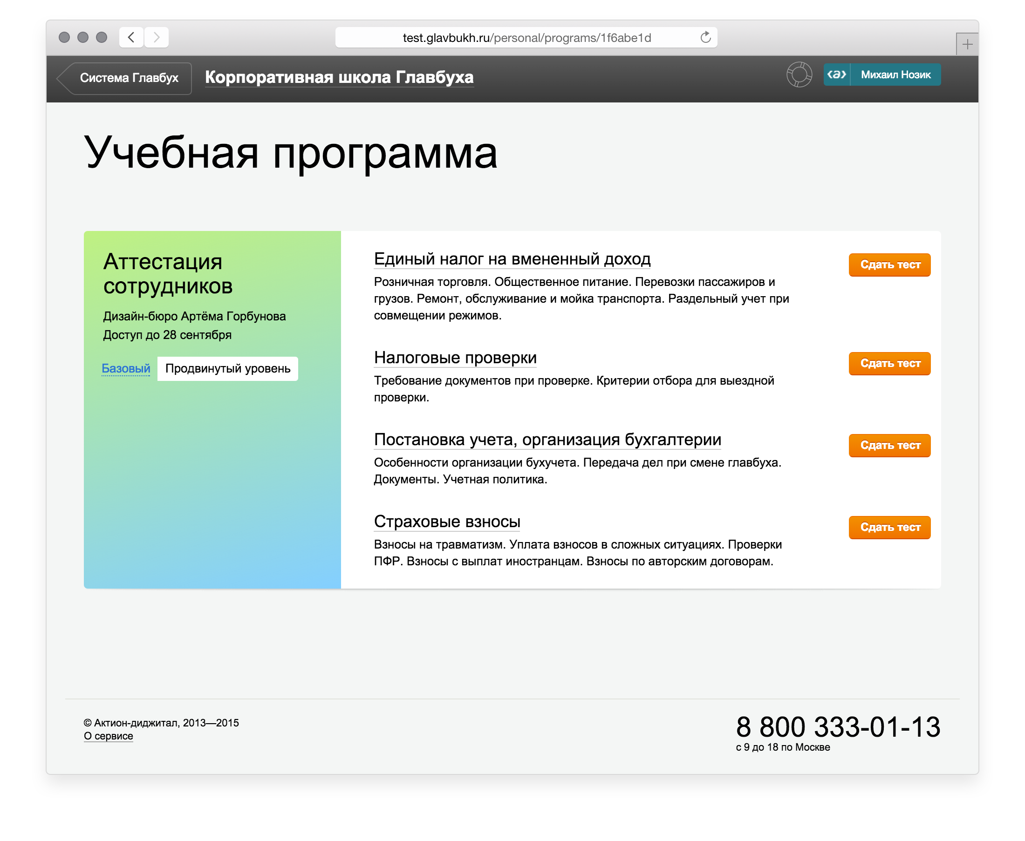
Task: Click the browser forward arrow button
Action: [x=157, y=37]
